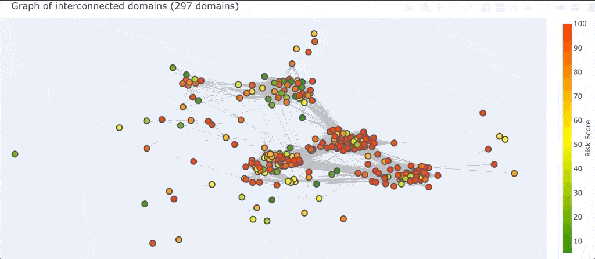
Task: Click the 50 tick label on colorbar
Action: [578, 145]
